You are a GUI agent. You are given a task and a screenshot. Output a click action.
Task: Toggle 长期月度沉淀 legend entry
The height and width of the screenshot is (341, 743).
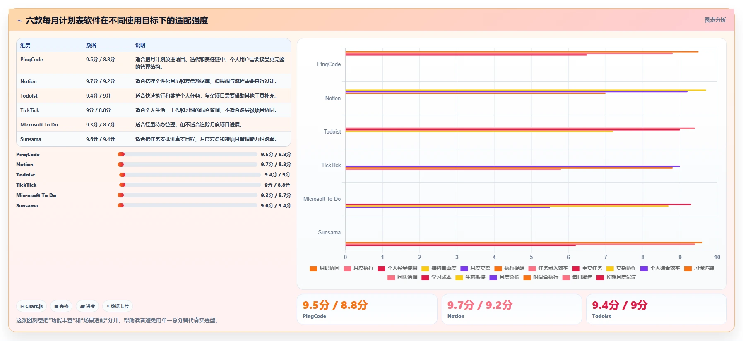point(616,277)
